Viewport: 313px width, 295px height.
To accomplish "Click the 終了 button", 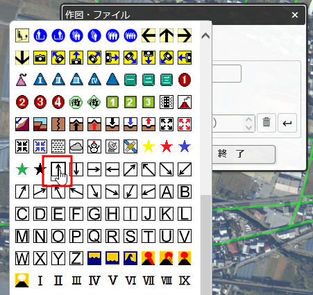I will 243,154.
